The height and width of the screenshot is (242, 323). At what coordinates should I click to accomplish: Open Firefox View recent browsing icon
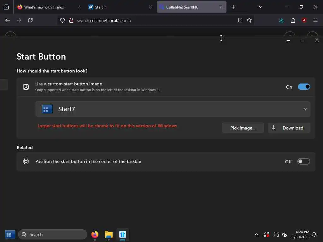(6, 7)
